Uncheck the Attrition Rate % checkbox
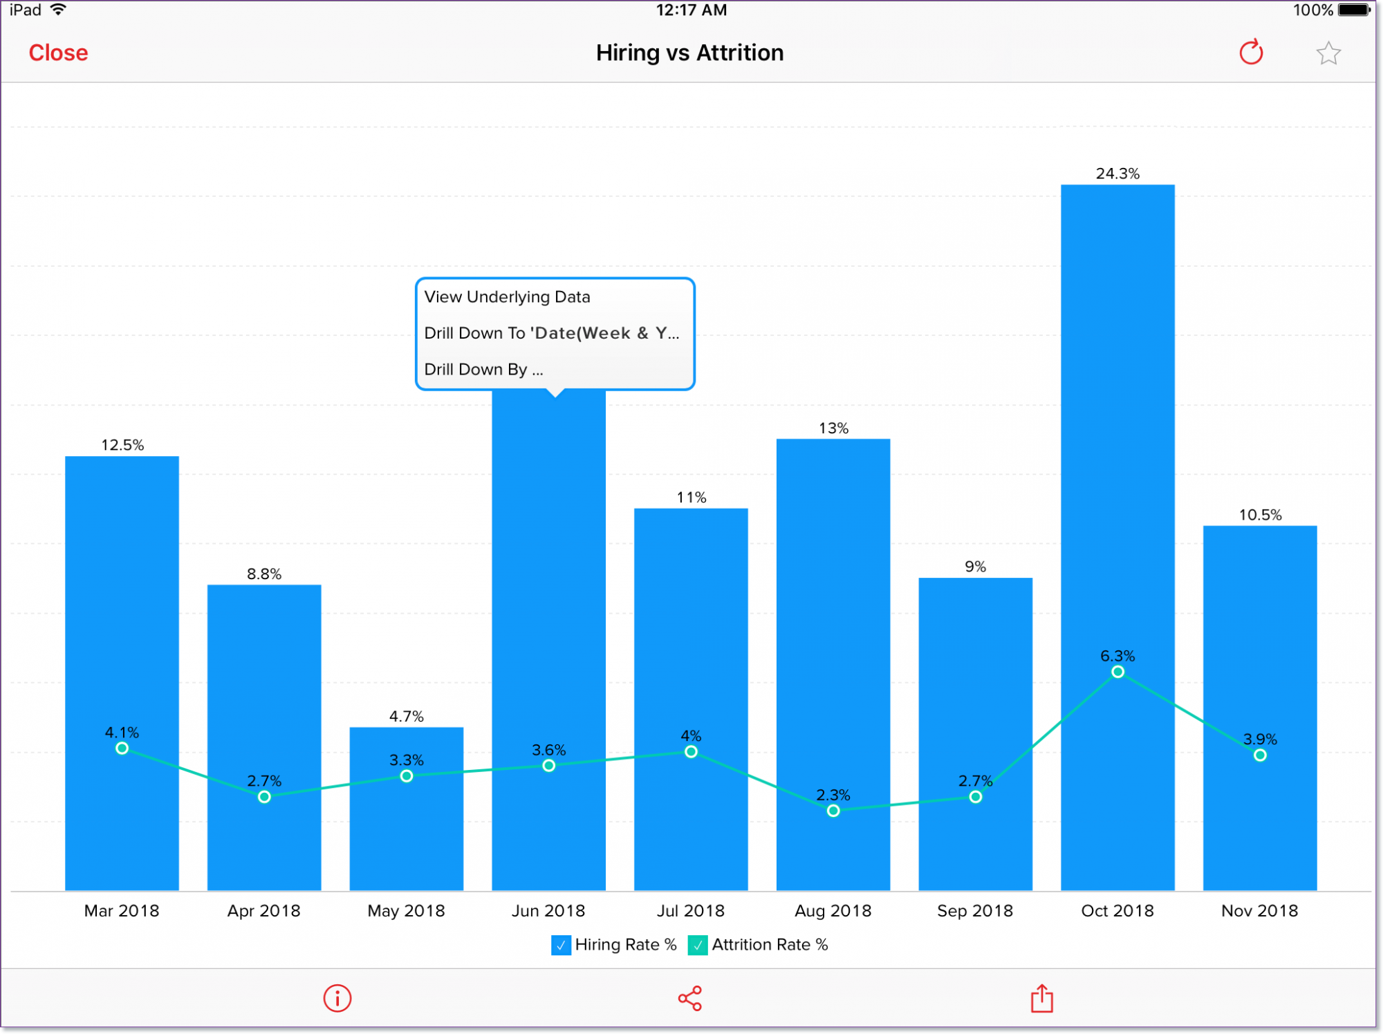 [698, 944]
